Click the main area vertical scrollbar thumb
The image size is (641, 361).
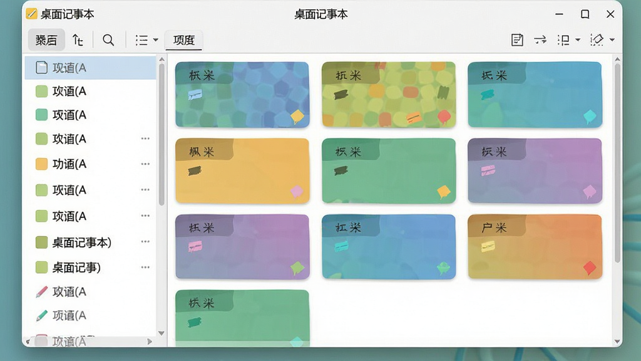coord(617,163)
